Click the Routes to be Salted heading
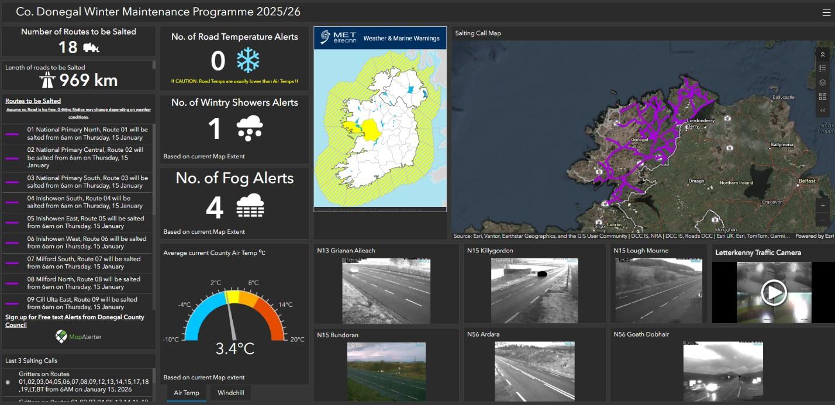The width and height of the screenshot is (835, 405). click(x=33, y=101)
